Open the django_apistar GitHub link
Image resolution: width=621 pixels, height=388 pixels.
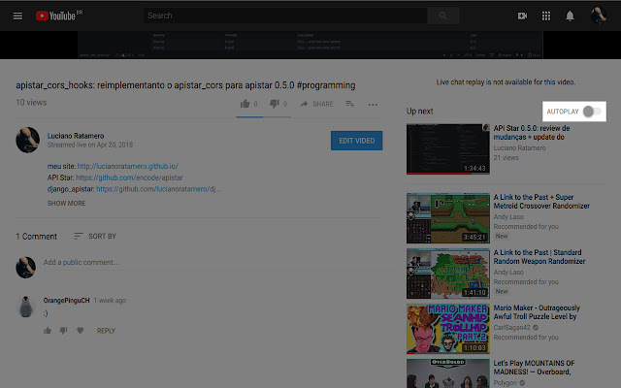coord(158,189)
